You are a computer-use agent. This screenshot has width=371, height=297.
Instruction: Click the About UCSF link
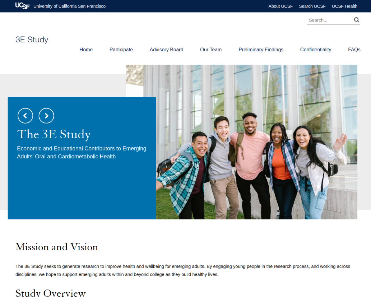[x=281, y=6]
